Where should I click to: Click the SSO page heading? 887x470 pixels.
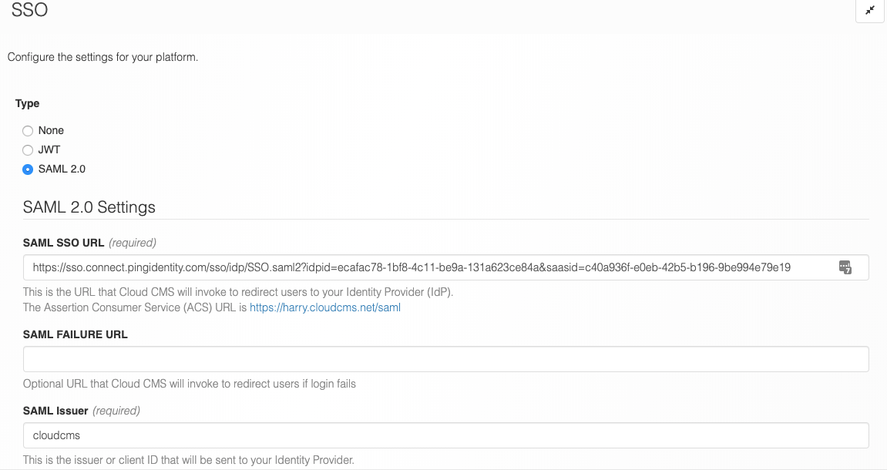click(29, 12)
